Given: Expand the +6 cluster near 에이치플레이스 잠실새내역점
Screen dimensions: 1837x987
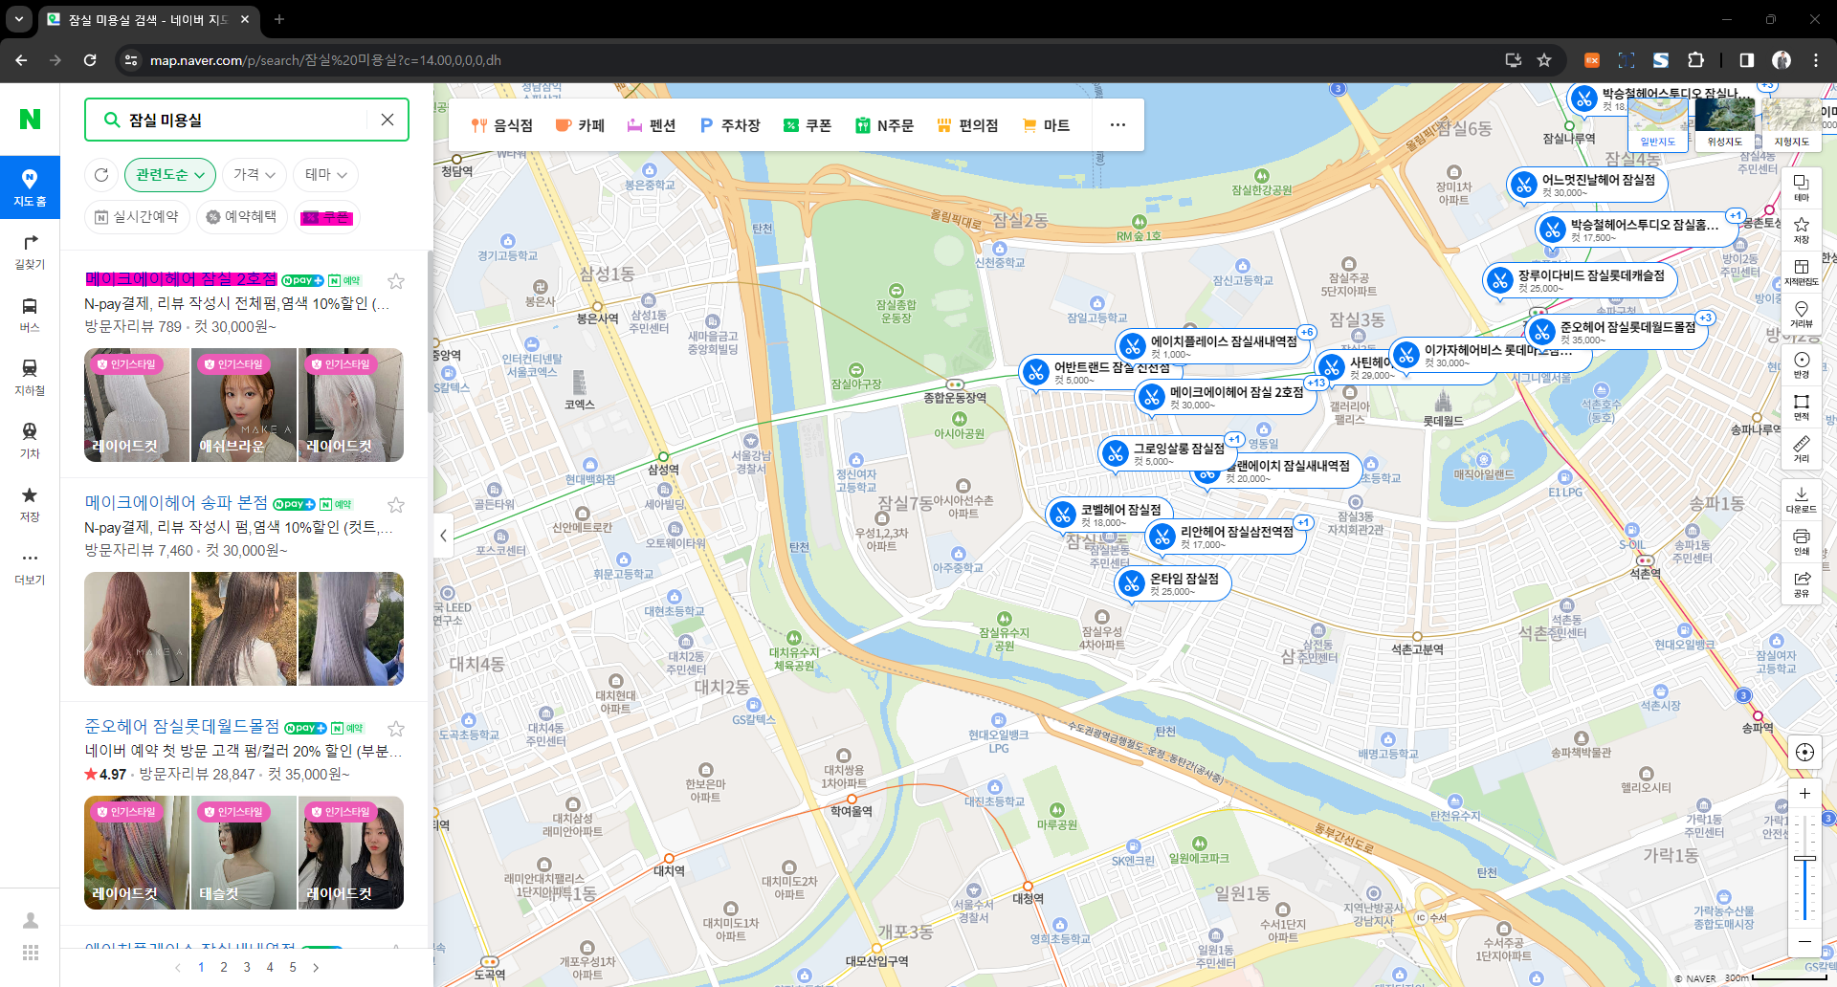Looking at the screenshot, I should (1307, 333).
